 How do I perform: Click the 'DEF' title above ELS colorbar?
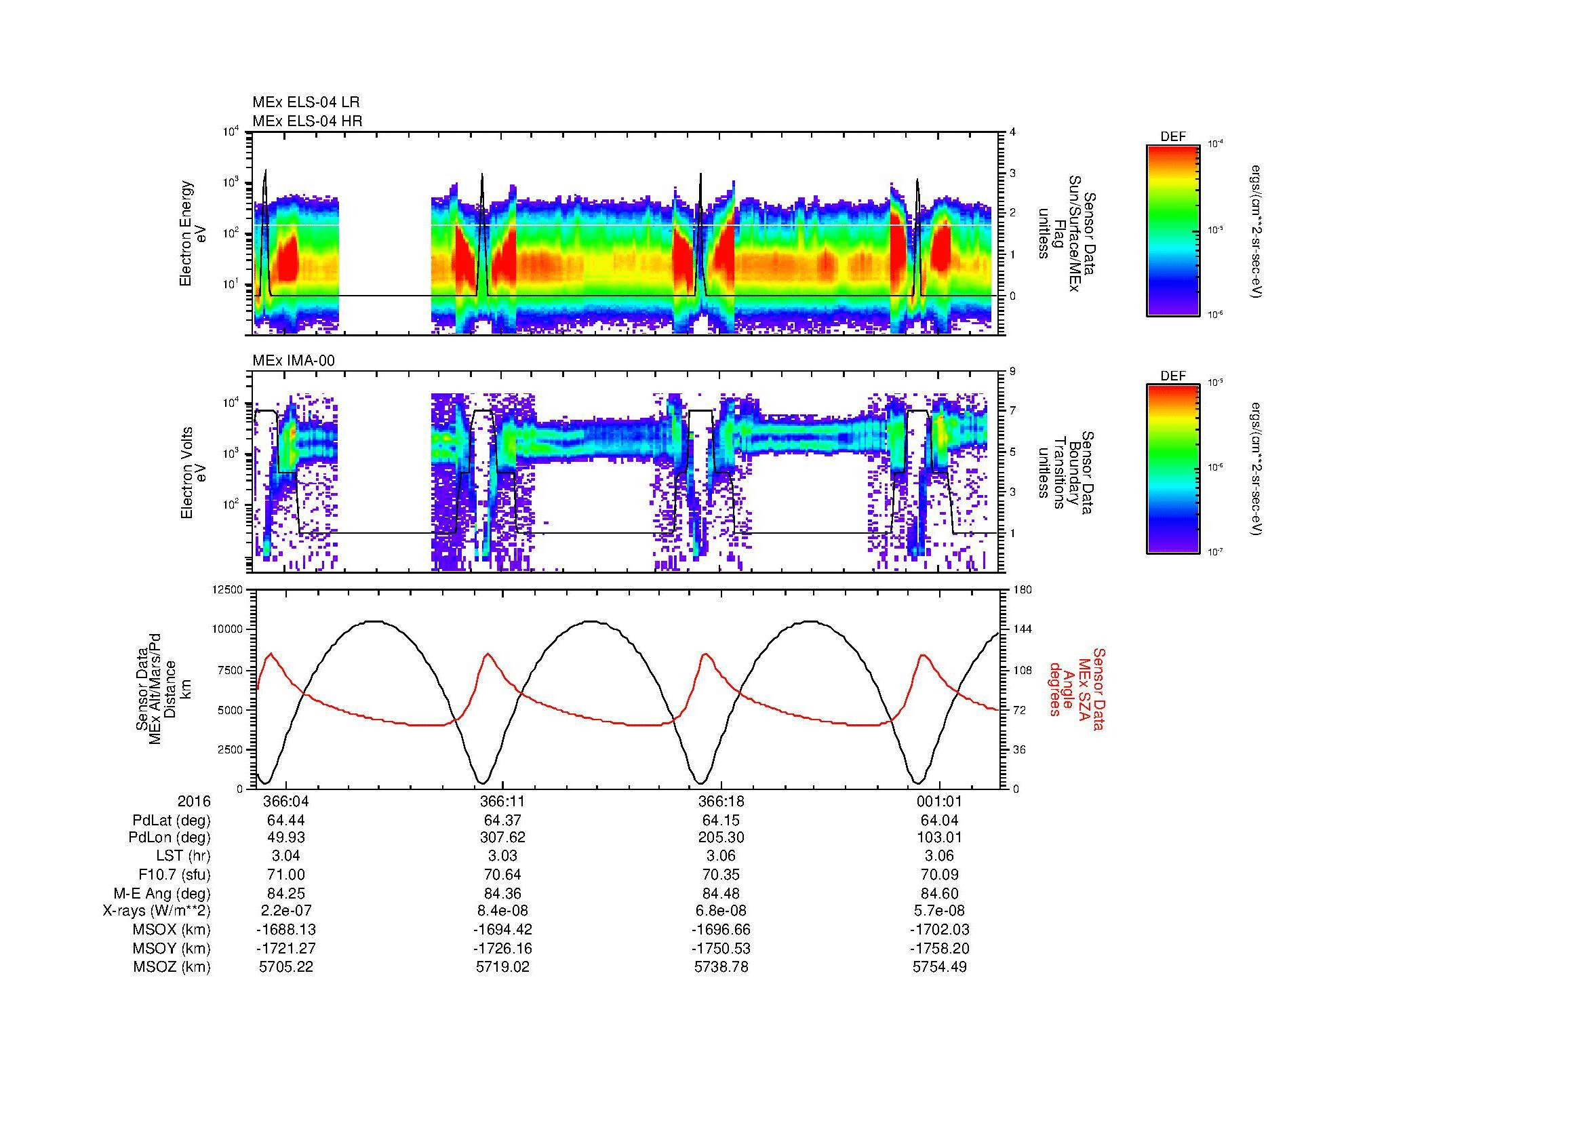1173,137
